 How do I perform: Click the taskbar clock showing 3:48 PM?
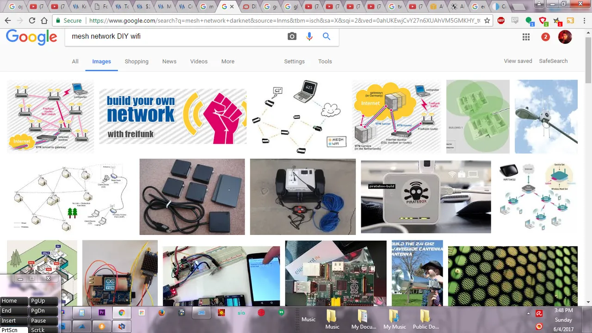pyautogui.click(x=563, y=320)
